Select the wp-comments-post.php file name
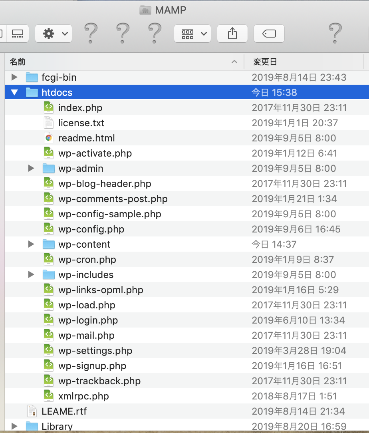Image resolution: width=369 pixels, height=433 pixels. click(113, 199)
